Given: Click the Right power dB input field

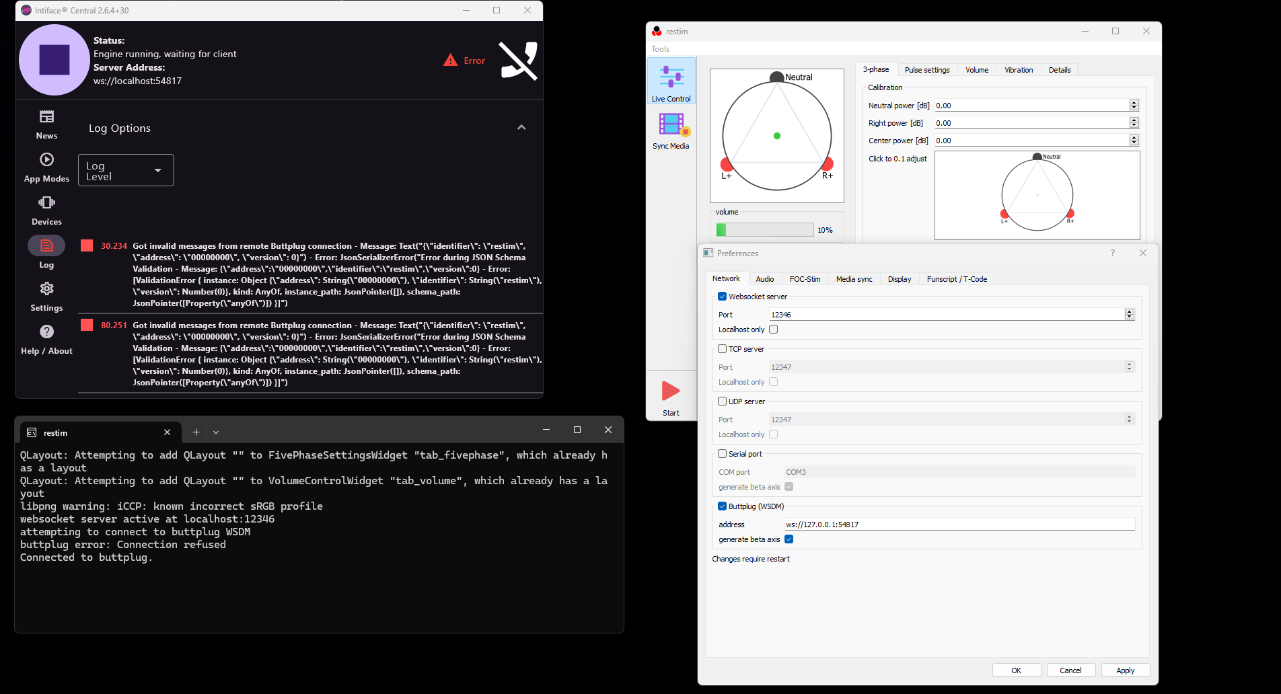Looking at the screenshot, I should 1032,123.
